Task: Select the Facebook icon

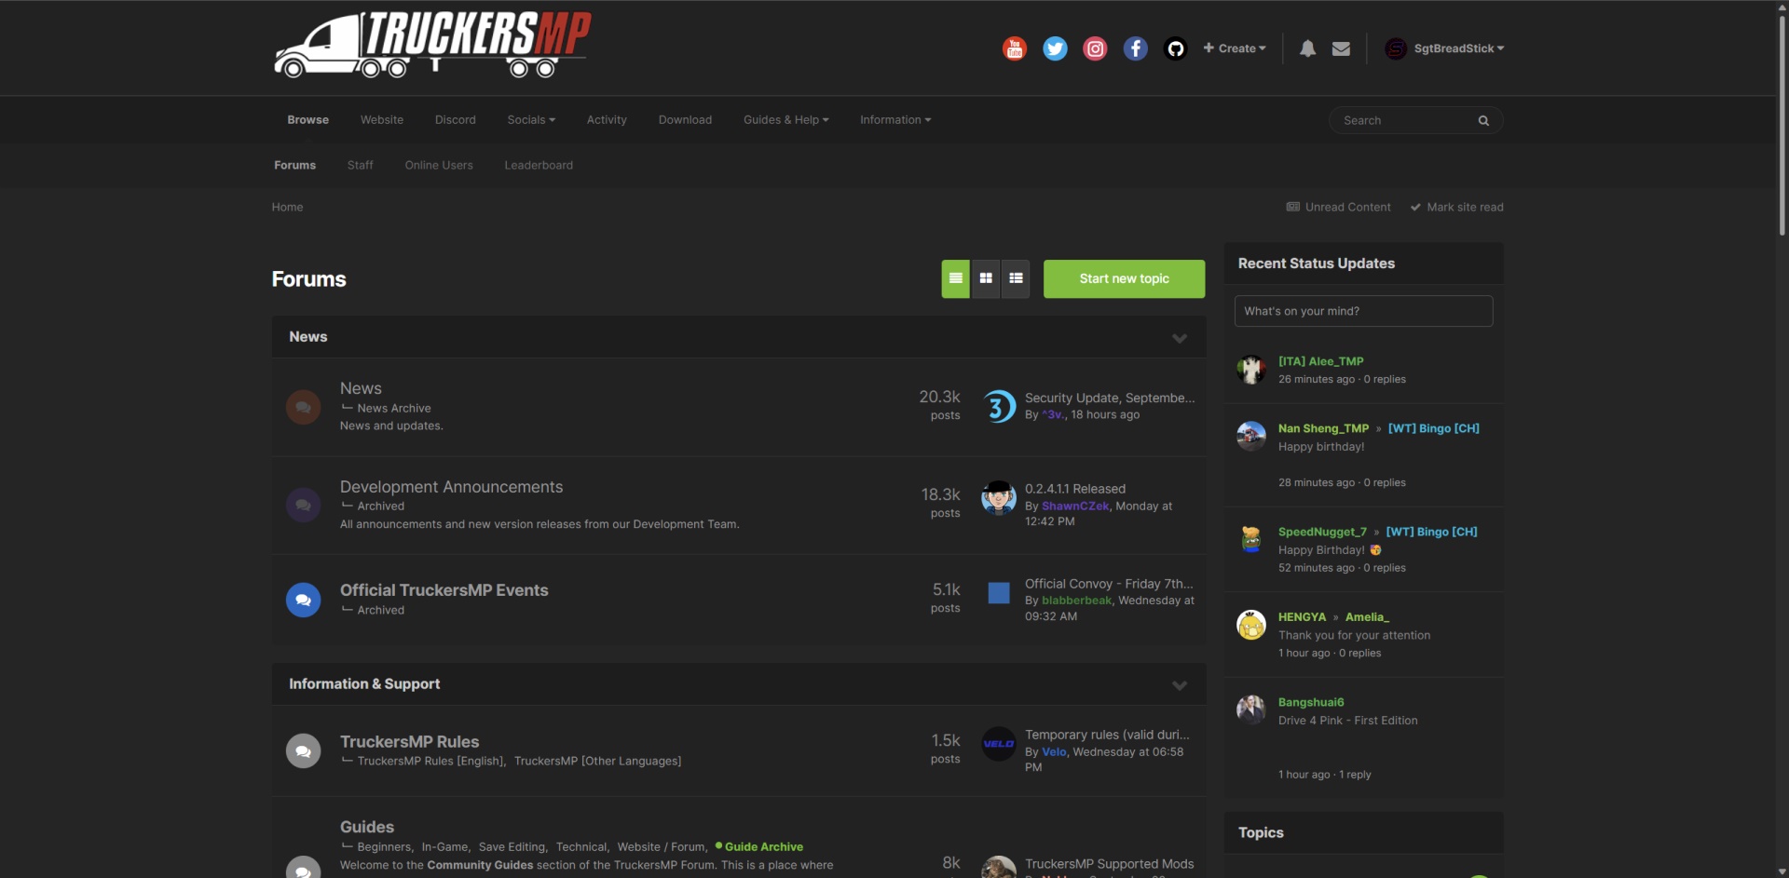Action: (x=1135, y=48)
